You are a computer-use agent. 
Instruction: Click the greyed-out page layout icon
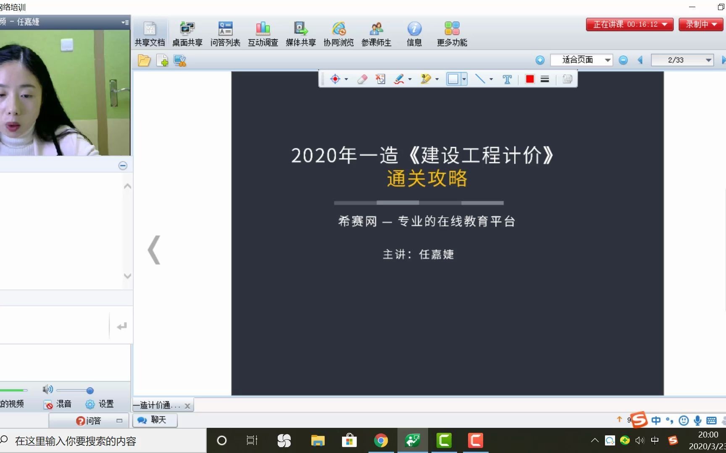[567, 79]
